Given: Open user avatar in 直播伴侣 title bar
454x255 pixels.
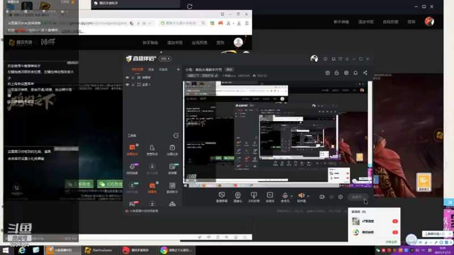Looking at the screenshot, I should pyautogui.click(x=314, y=59).
